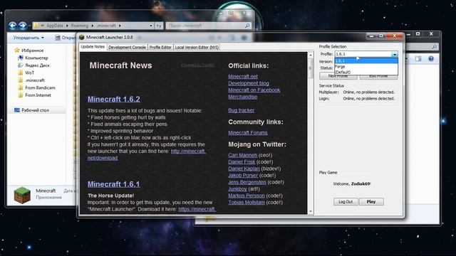Expand the address bar history dropdown arrow

tap(150, 26)
